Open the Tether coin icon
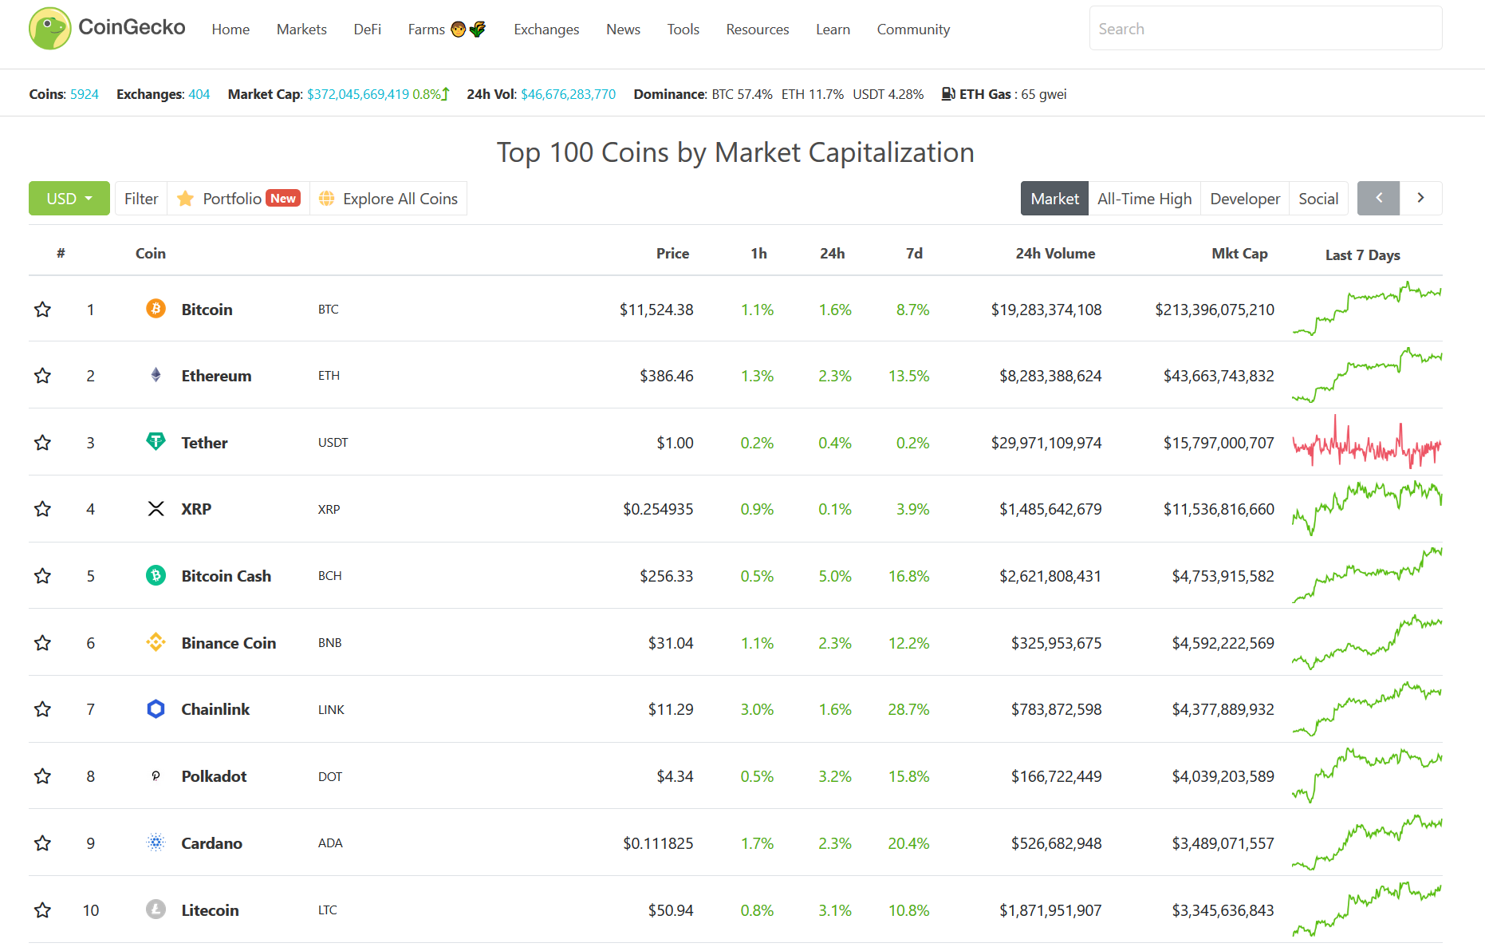 click(156, 442)
